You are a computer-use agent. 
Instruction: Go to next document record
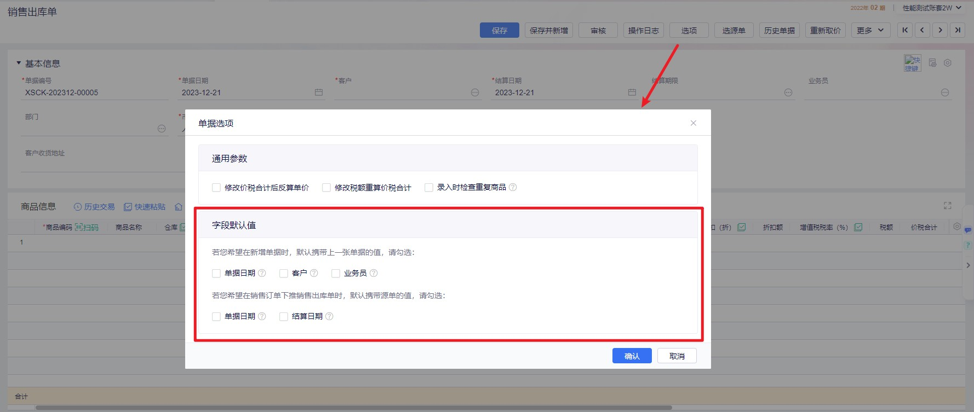tap(940, 30)
